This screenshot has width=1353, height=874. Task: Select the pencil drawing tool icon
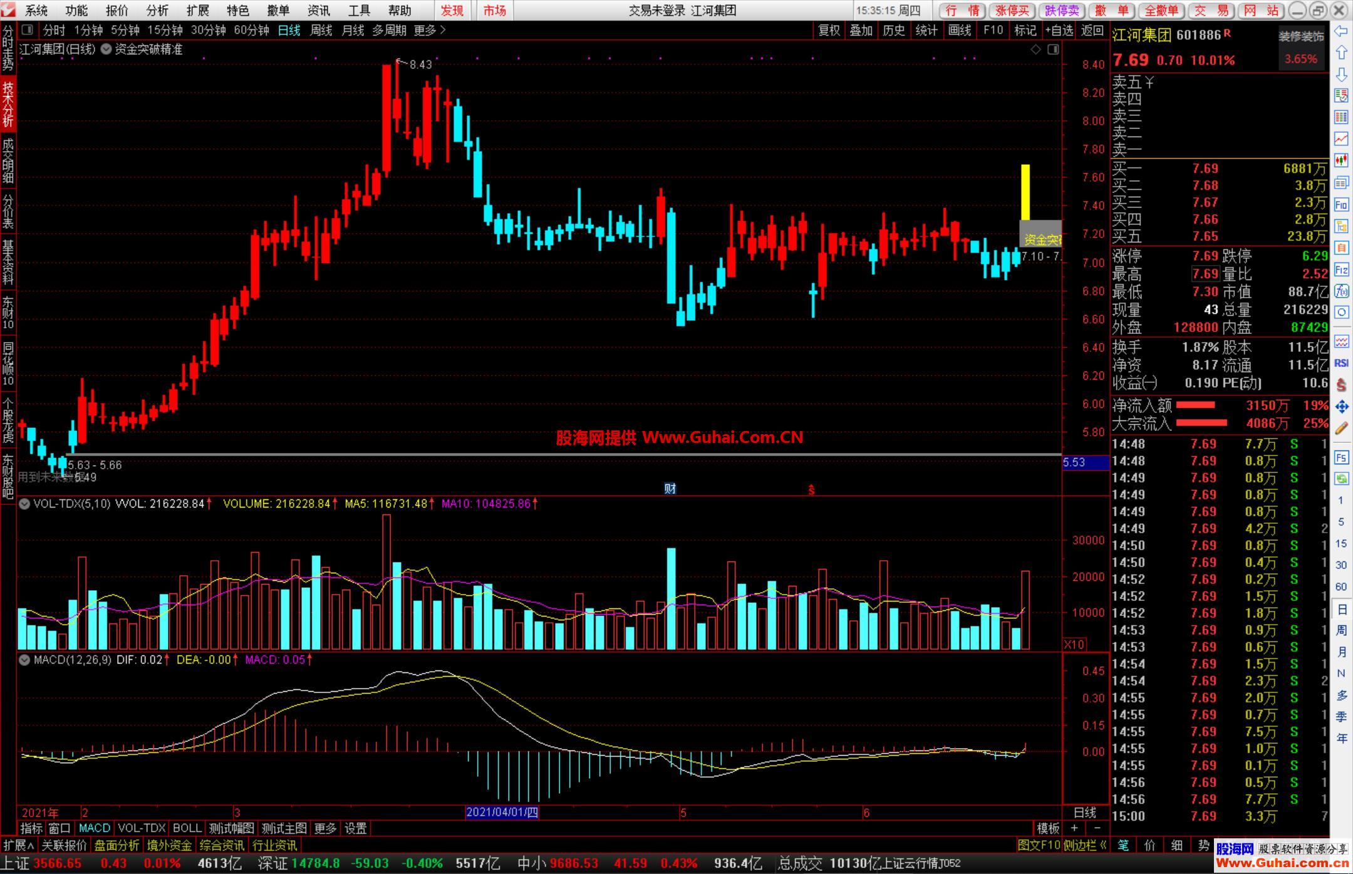[x=1341, y=429]
